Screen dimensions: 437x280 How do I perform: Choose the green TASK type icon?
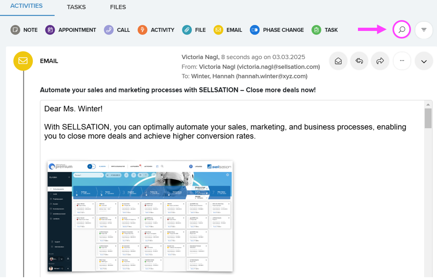(x=316, y=30)
